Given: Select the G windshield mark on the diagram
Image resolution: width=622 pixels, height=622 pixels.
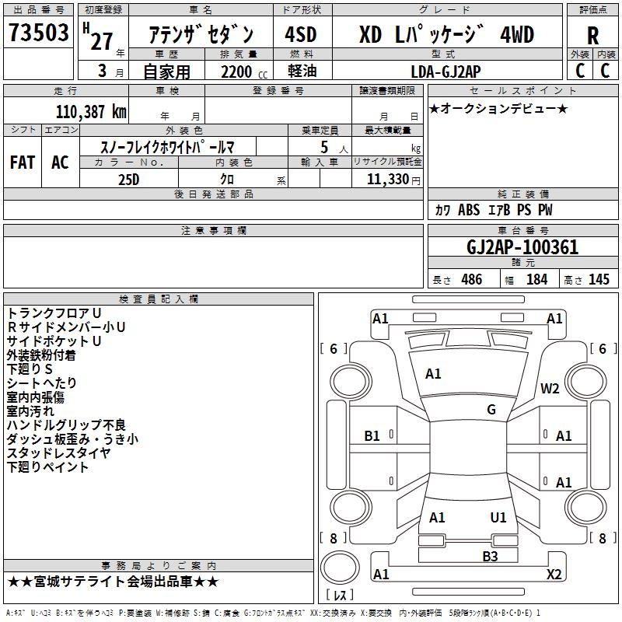Looking at the screenshot, I should click(491, 410).
